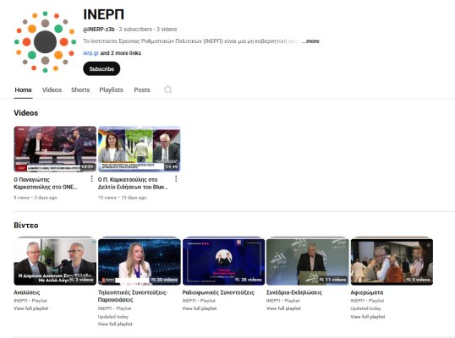Open the channel search magnifier icon
Image resolution: width=455 pixels, height=338 pixels.
pyautogui.click(x=168, y=90)
